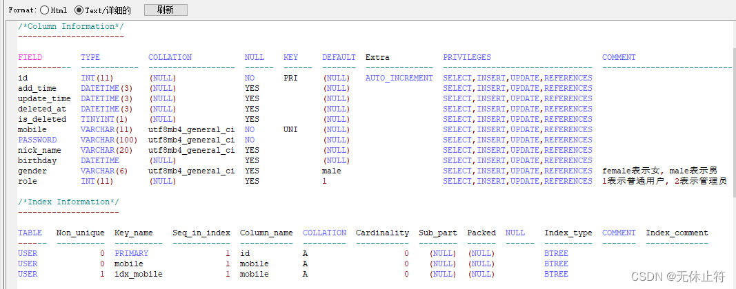Click the FIELD column header

[30, 57]
